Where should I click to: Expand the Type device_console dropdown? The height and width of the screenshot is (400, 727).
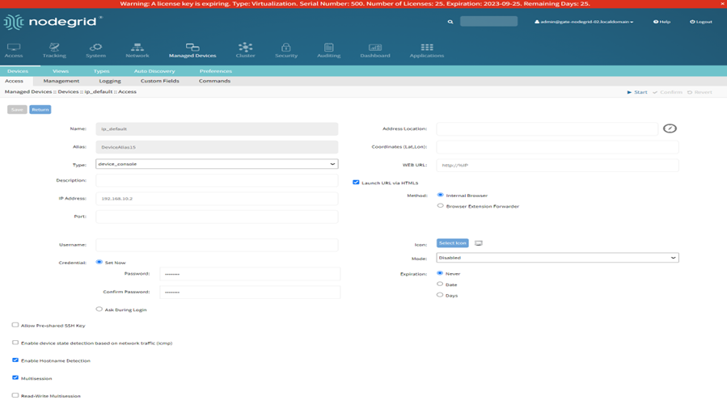coord(217,164)
